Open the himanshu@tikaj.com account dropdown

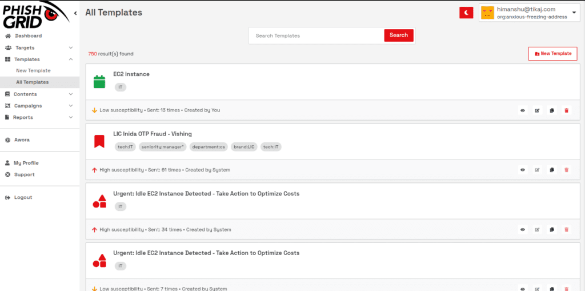coord(530,13)
